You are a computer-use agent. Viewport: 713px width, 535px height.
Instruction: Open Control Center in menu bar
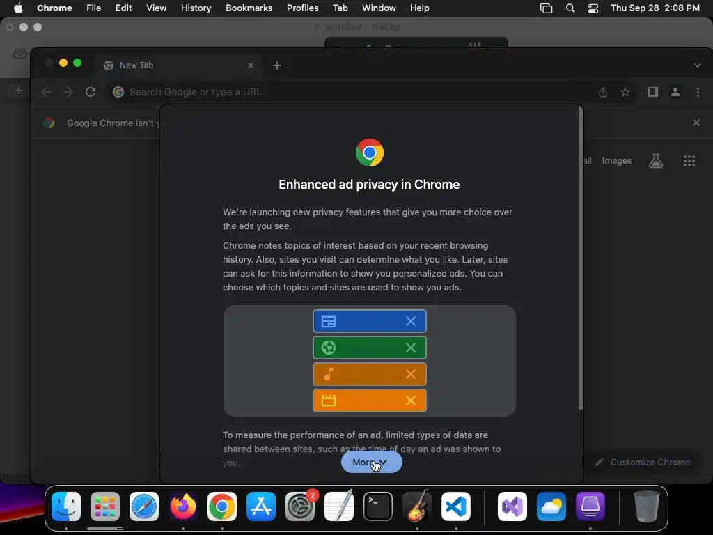pyautogui.click(x=593, y=8)
